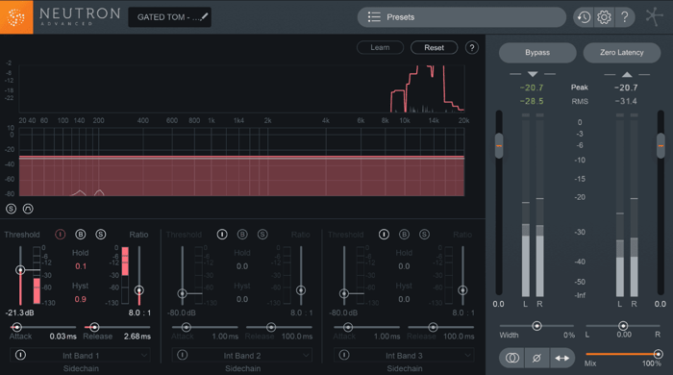Toggle band 1 power button
The image size is (673, 375).
pos(60,235)
